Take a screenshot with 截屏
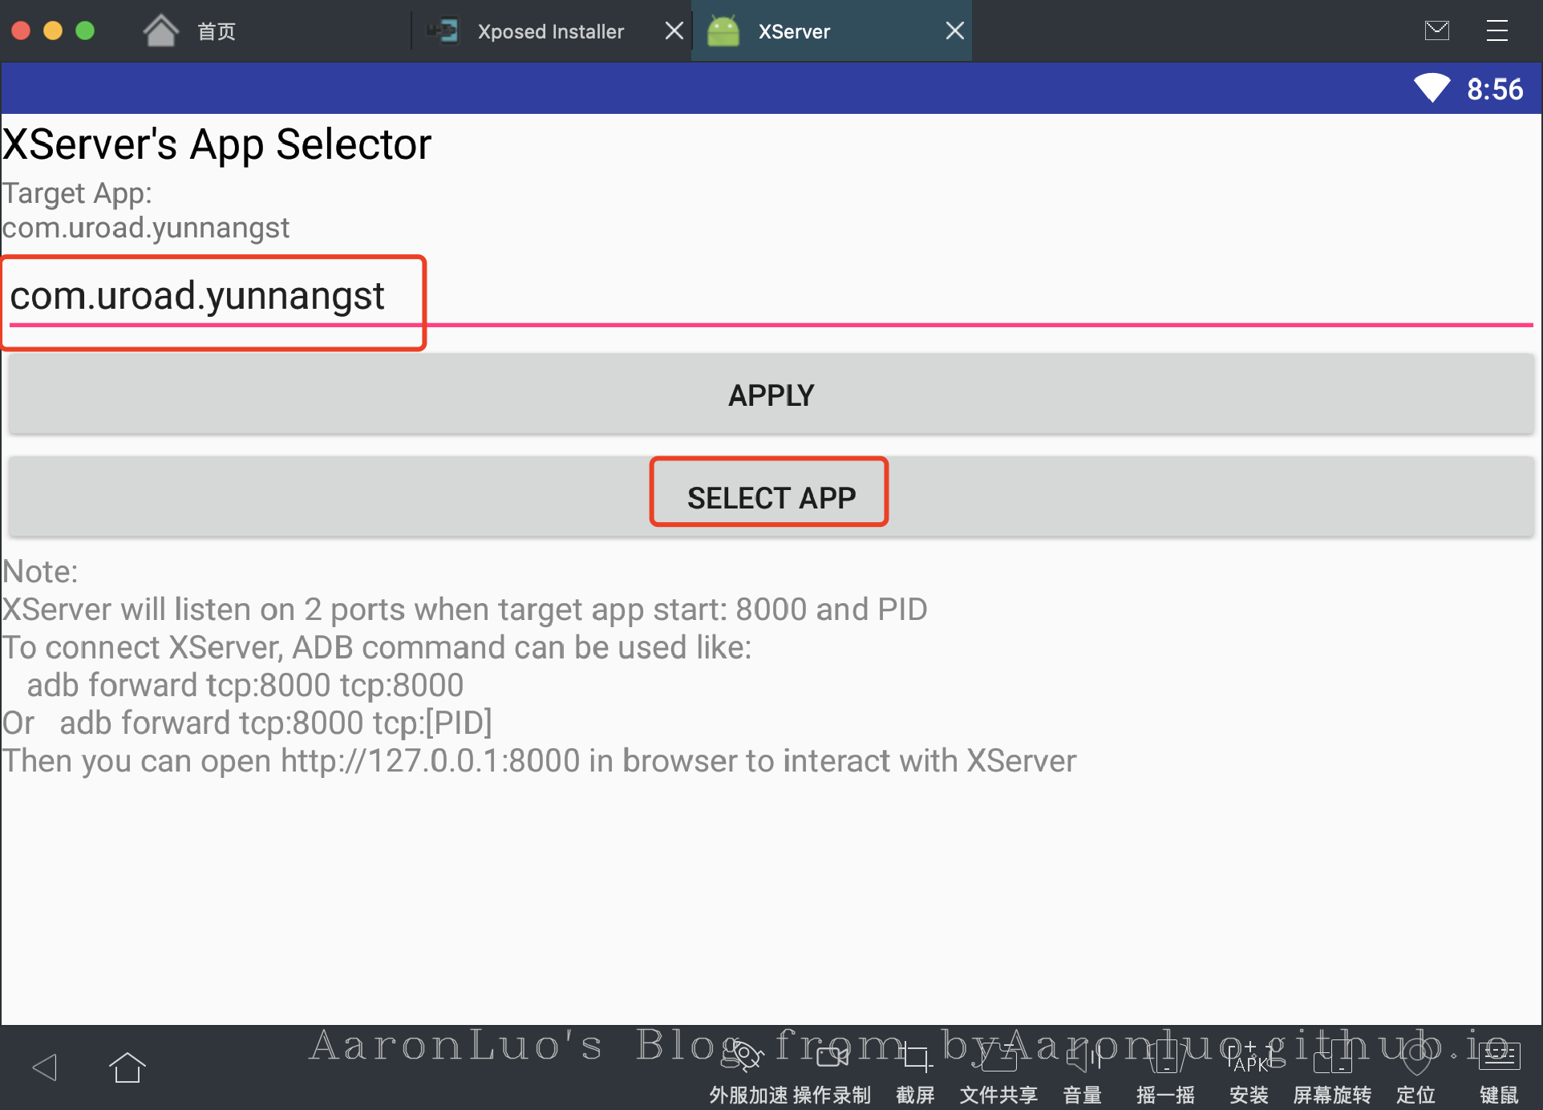Viewport: 1543px width, 1110px height. 915,1057
